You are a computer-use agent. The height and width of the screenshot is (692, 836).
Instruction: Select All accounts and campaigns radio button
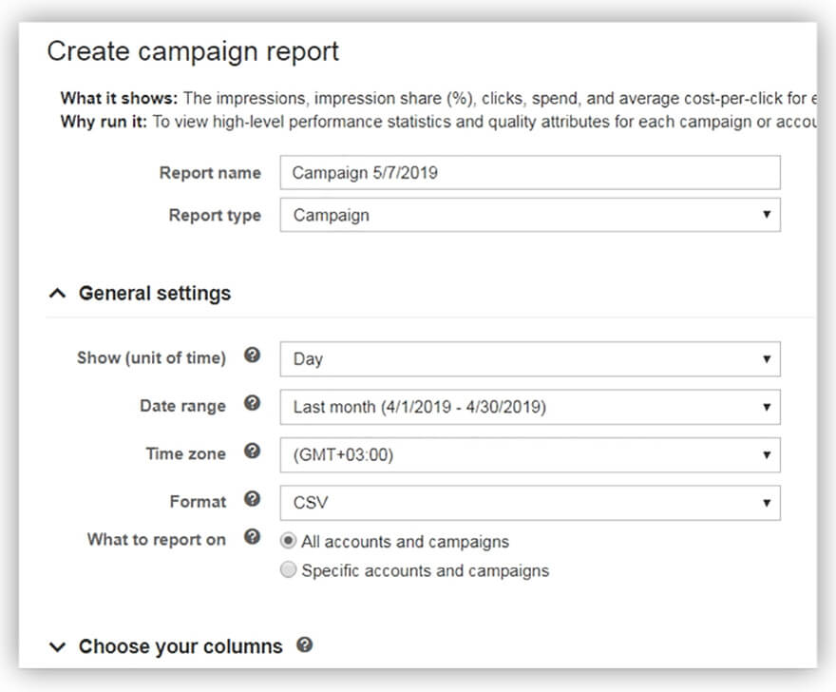pyautogui.click(x=289, y=541)
